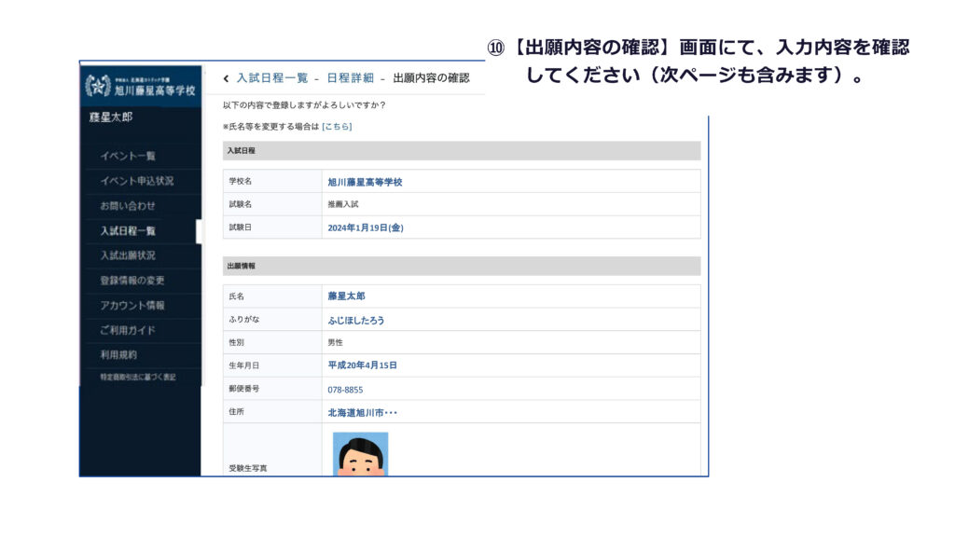Screen dimensions: 955x537
Task: View ご利用ガイド from sidebar
Action: 128,330
